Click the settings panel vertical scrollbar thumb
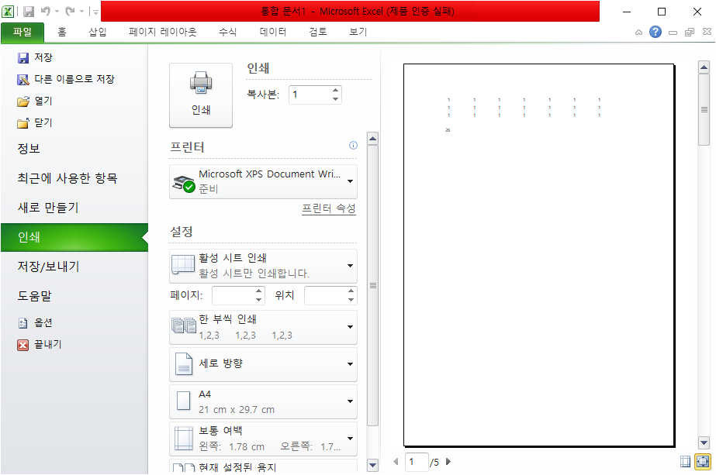The height and width of the screenshot is (475, 716). click(x=372, y=286)
